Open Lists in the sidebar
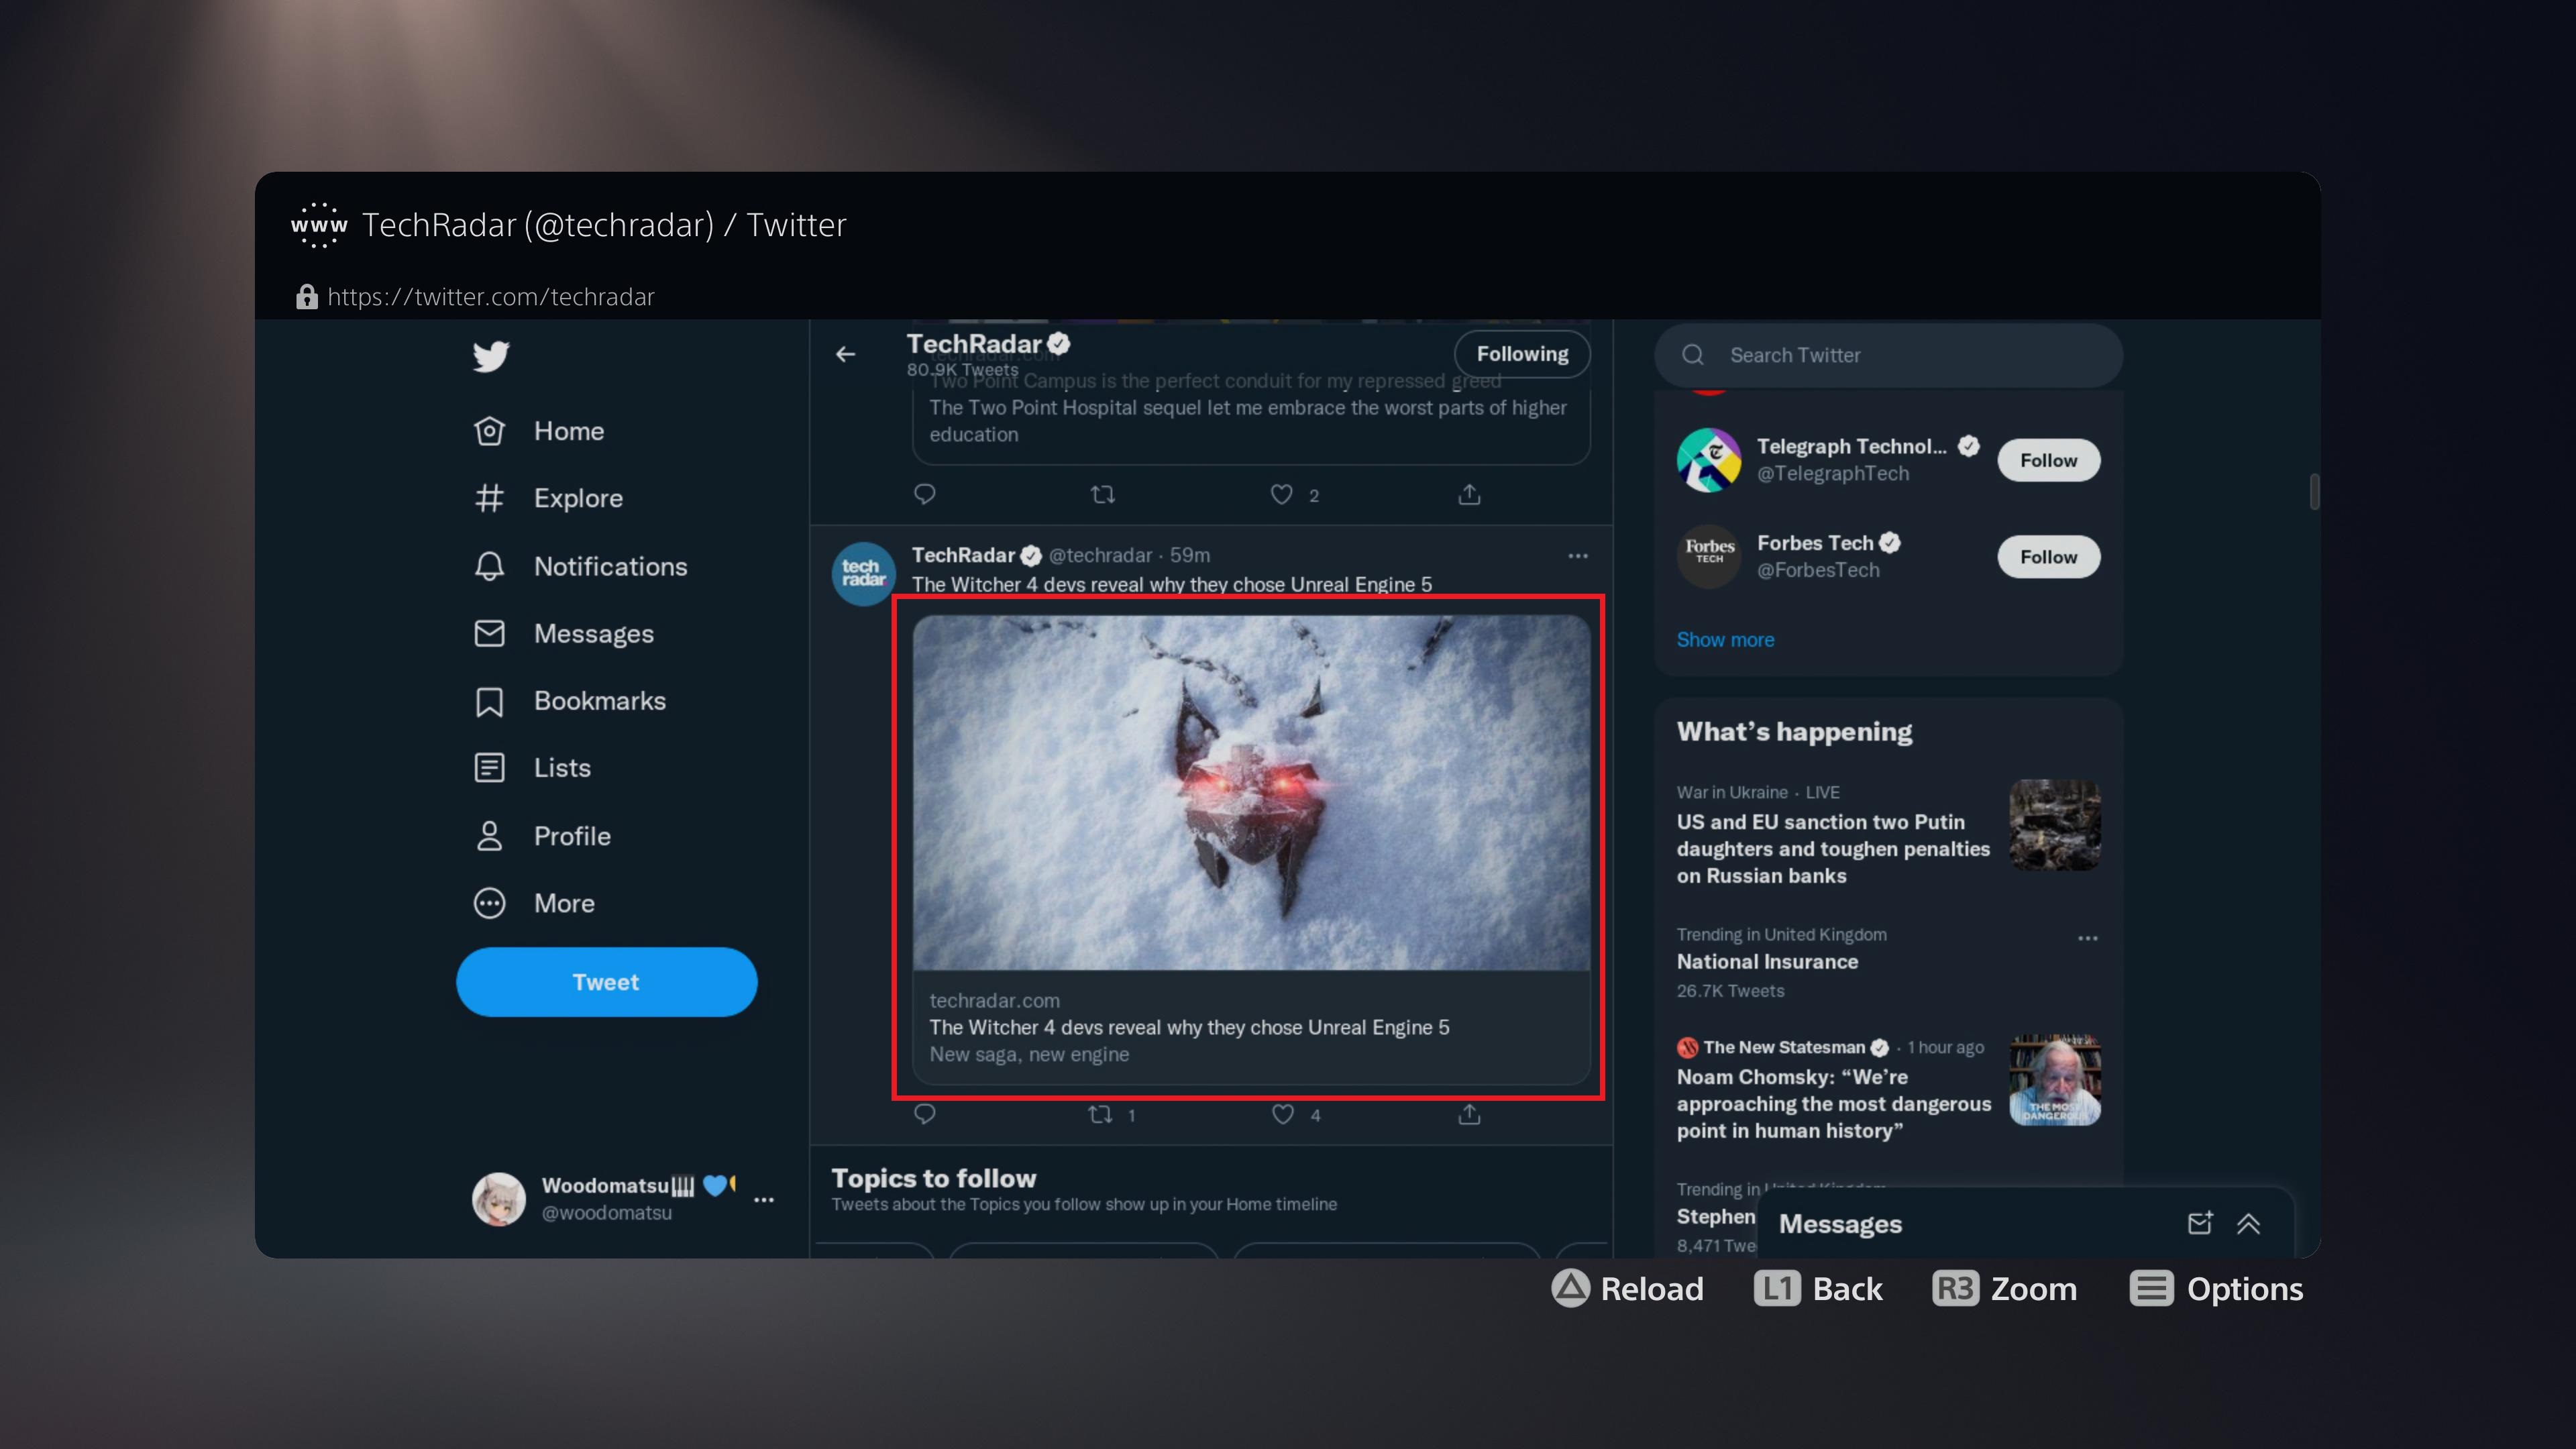 point(532,768)
